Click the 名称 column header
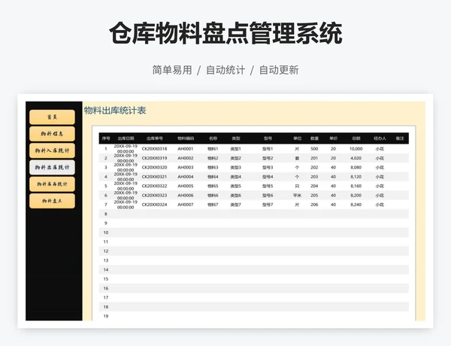 click(x=213, y=138)
